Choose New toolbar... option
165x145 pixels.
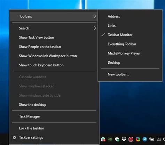(130, 74)
